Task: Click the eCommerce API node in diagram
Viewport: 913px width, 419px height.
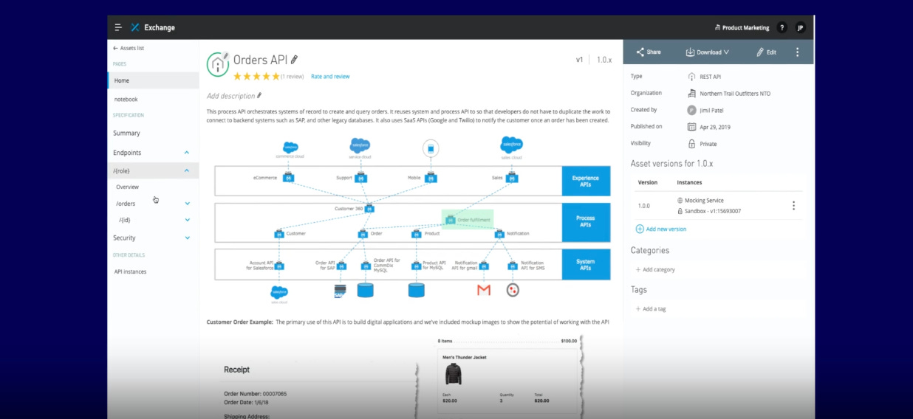Action: (x=288, y=178)
